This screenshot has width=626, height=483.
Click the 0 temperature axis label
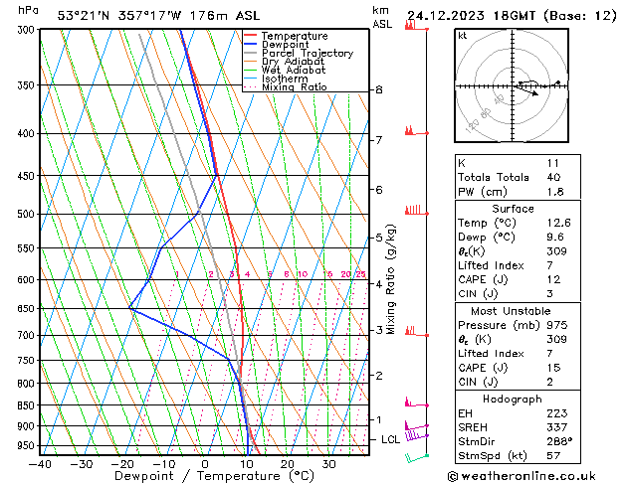tap(205, 464)
